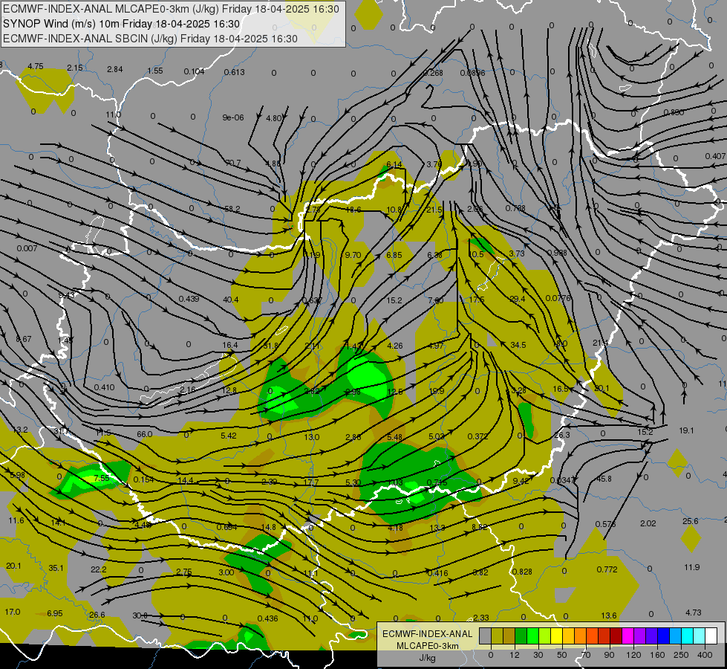Viewport: 727px width, 669px height.
Task: Pick the dark red legend swatch
Action: pos(616,636)
